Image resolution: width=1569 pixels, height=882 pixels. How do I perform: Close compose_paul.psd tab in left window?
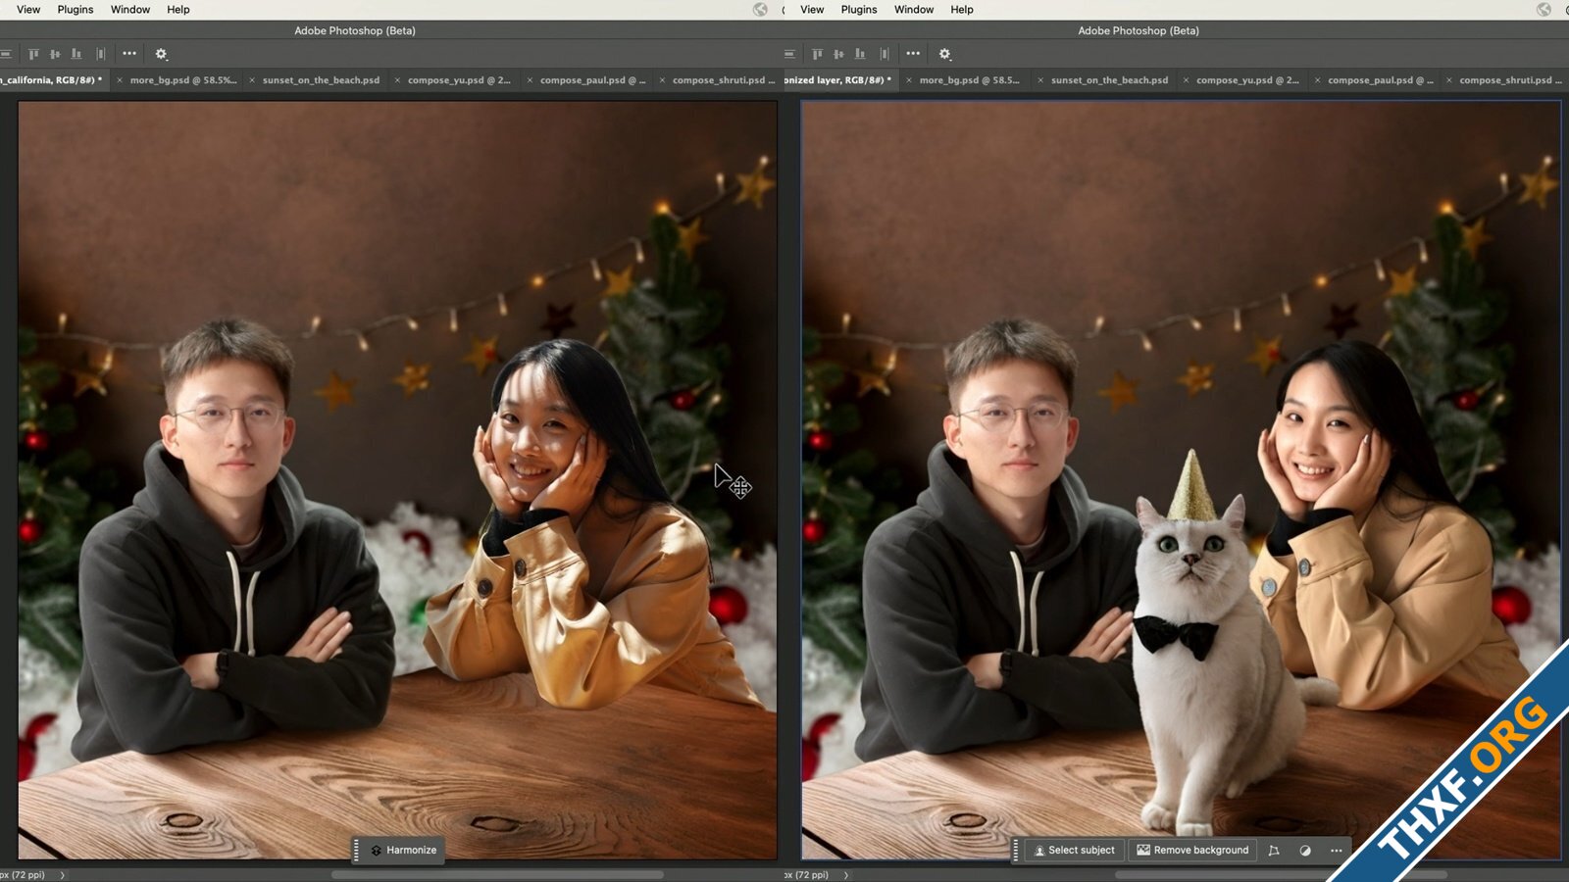(x=530, y=80)
